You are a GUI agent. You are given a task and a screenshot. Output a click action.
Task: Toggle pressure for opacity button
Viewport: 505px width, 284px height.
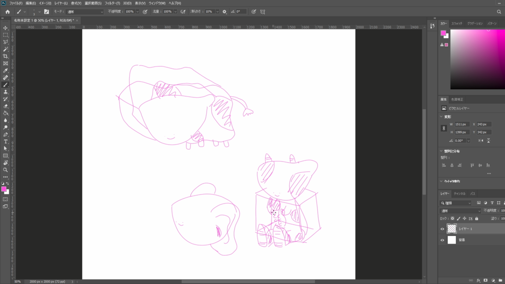point(145,12)
